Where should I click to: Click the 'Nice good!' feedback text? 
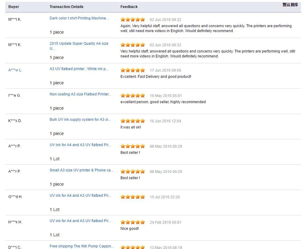129,229
